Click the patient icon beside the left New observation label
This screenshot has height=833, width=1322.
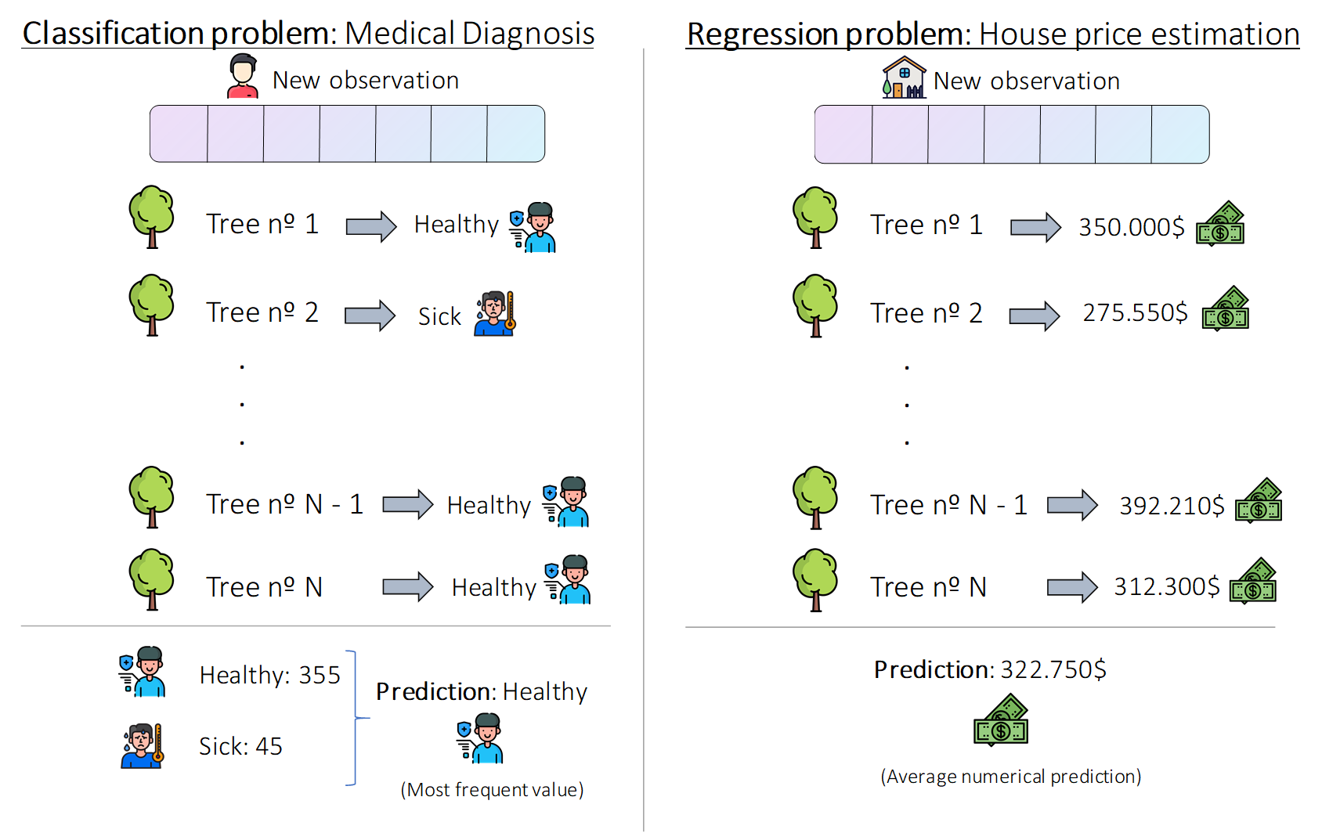coord(243,76)
